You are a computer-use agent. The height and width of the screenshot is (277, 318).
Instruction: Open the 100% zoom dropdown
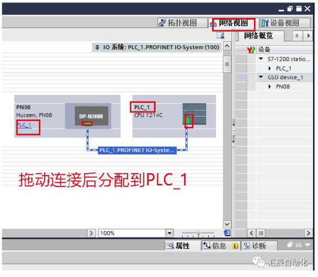(x=169, y=233)
